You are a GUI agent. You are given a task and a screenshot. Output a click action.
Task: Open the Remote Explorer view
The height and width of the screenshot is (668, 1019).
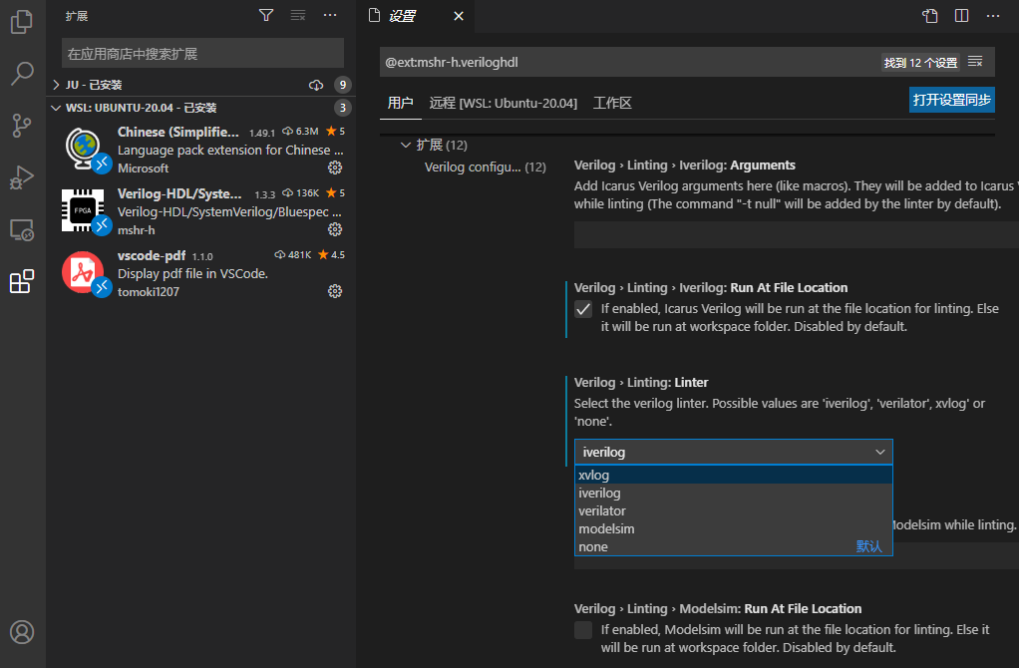[22, 230]
